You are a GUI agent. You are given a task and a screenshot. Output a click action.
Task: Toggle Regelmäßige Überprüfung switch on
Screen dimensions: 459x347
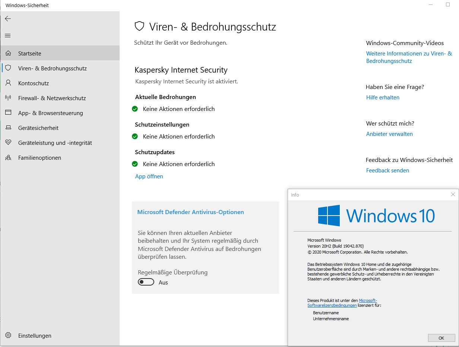pyautogui.click(x=146, y=282)
